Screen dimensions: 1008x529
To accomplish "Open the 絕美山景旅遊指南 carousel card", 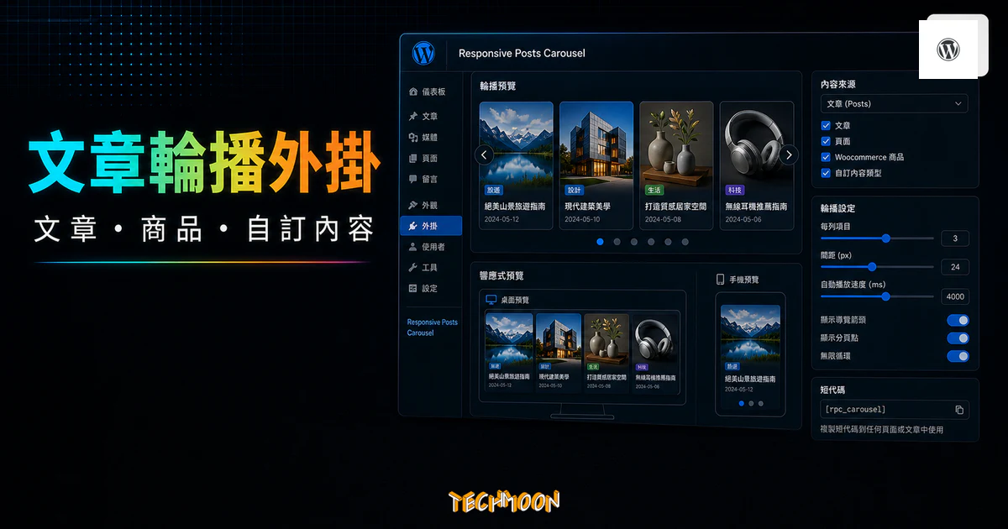I will 516,165.
